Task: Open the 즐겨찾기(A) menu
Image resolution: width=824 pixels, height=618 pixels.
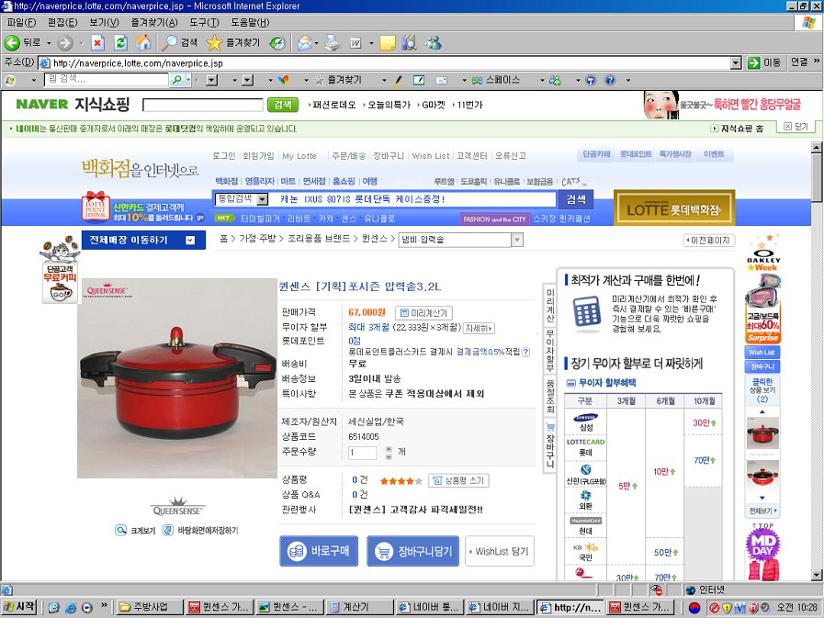Action: (154, 22)
